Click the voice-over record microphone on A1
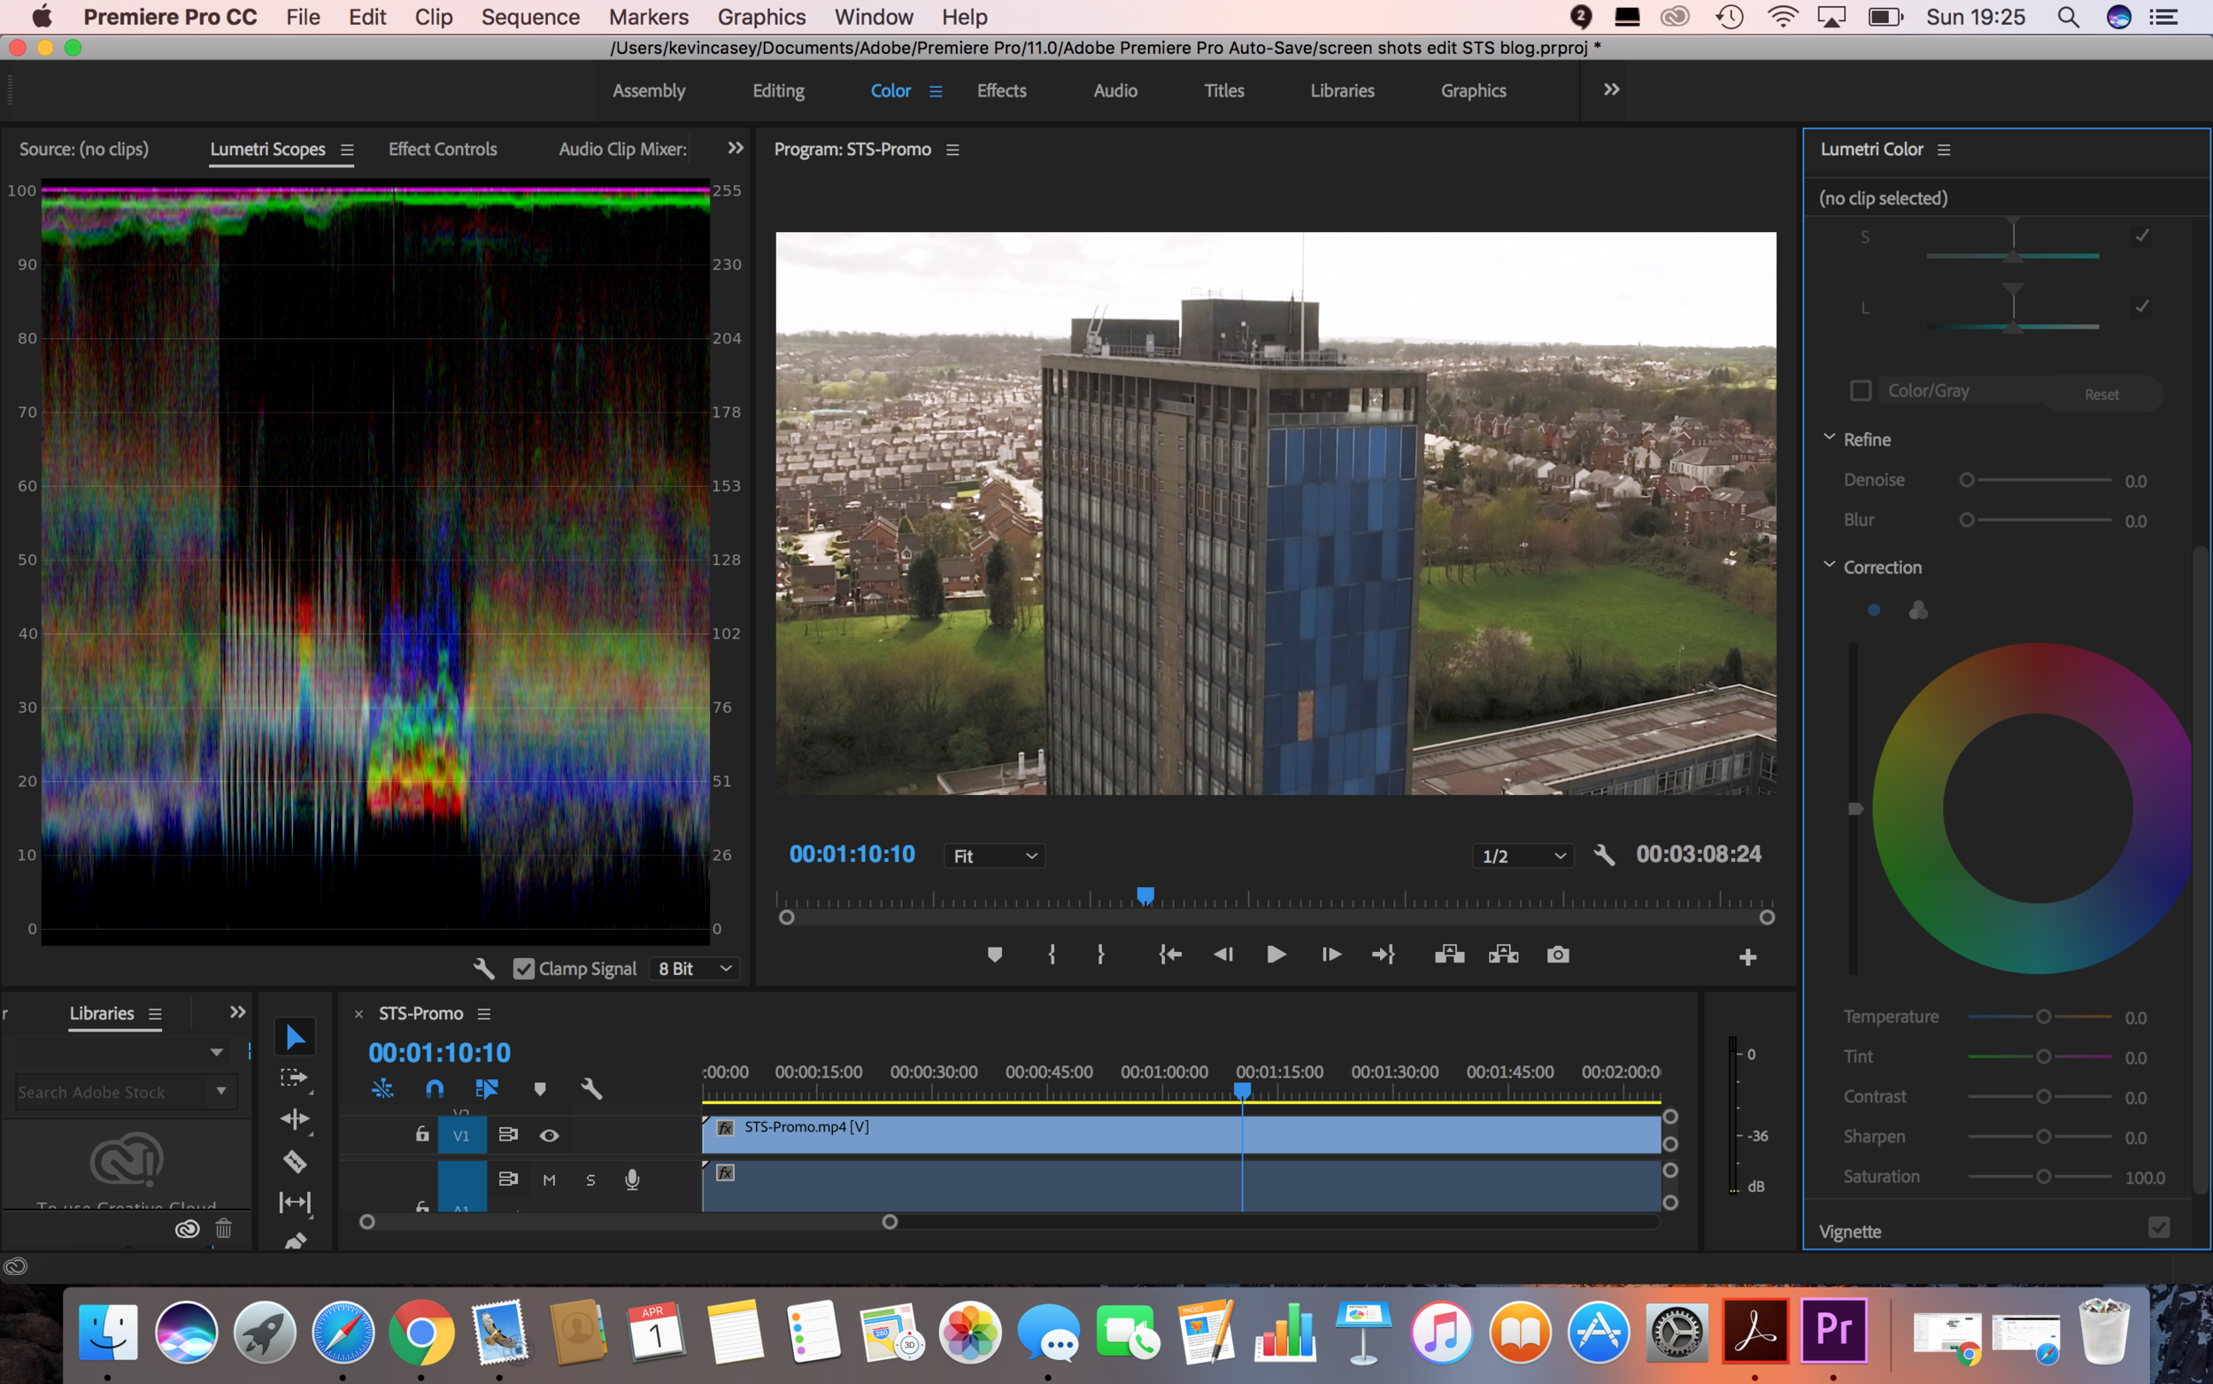Viewport: 2213px width, 1384px height. point(632,1179)
